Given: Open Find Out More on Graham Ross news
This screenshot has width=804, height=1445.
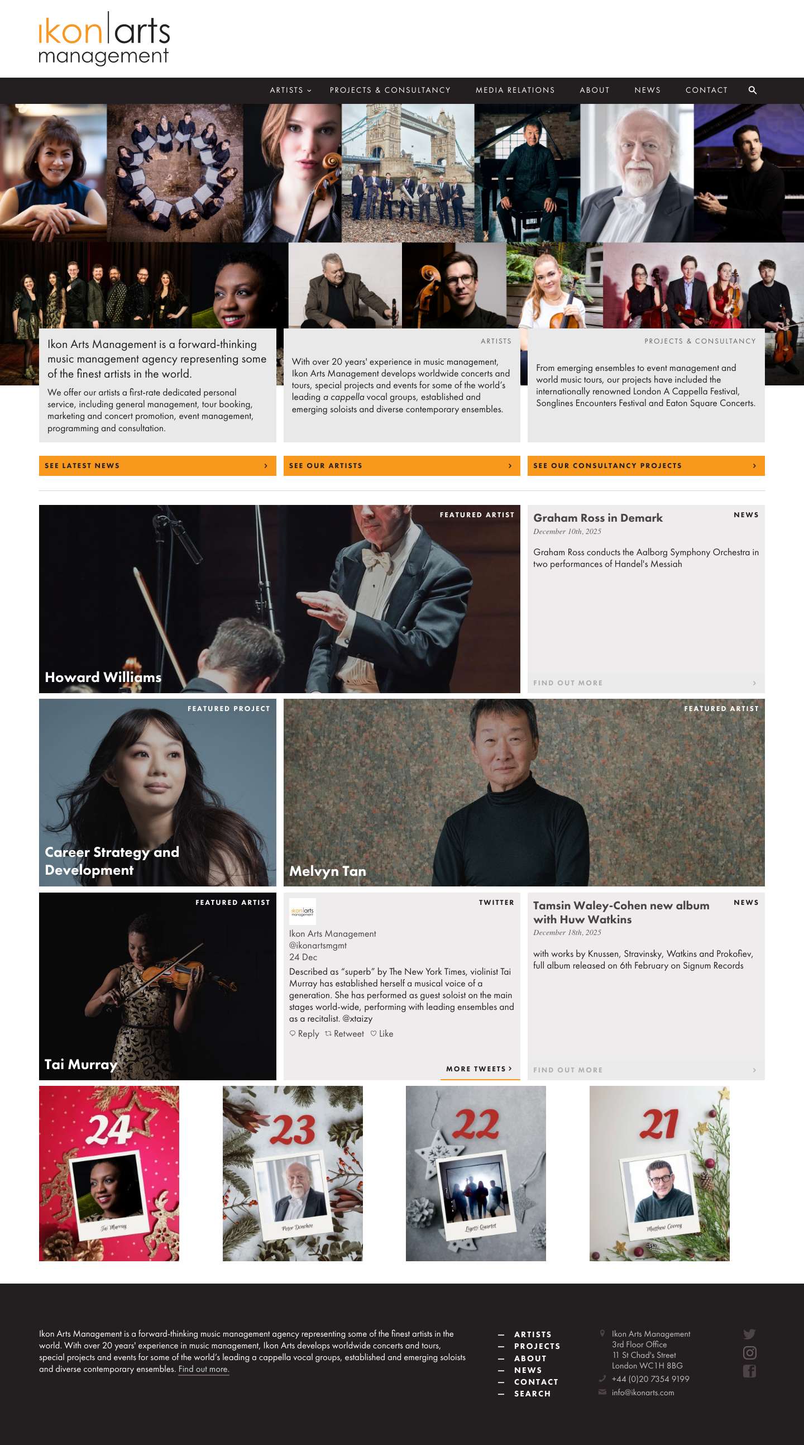Looking at the screenshot, I should [646, 683].
